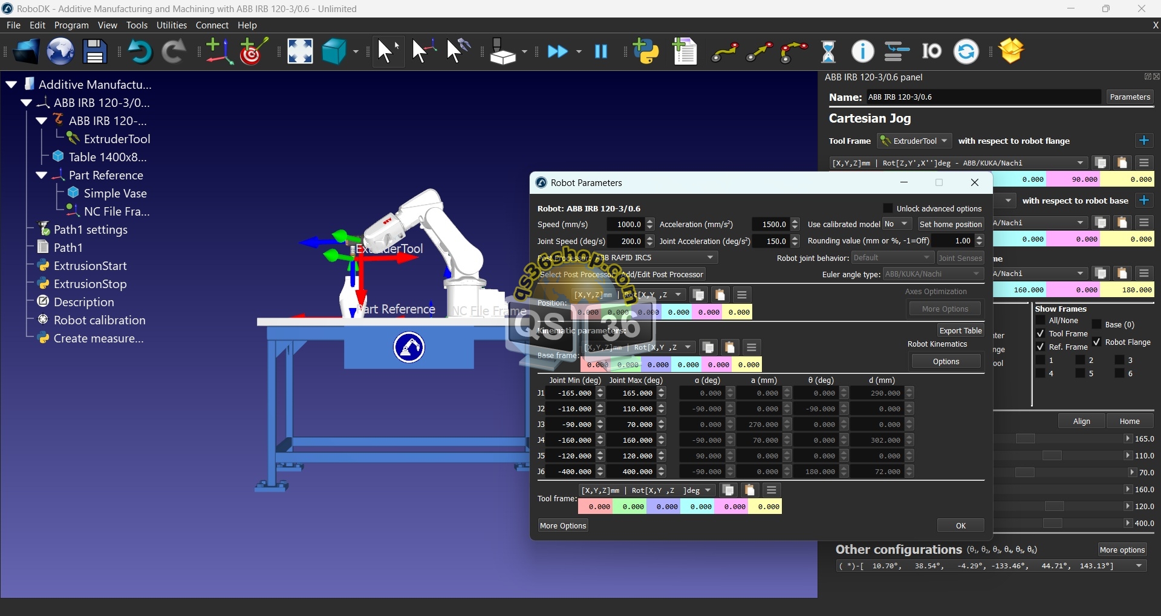This screenshot has width=1161, height=616.
Task: Pause the simulation from the toolbar
Action: [601, 52]
